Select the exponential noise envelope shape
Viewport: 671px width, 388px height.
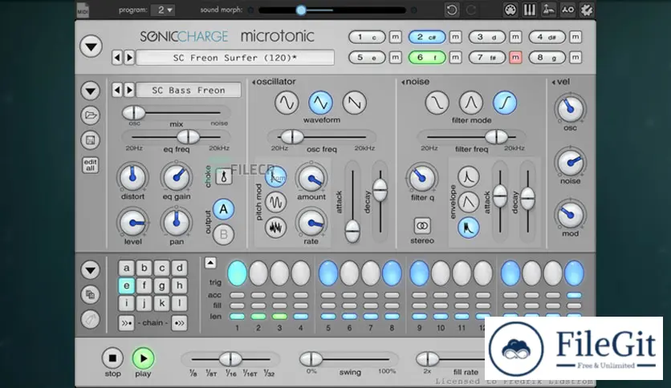click(469, 177)
